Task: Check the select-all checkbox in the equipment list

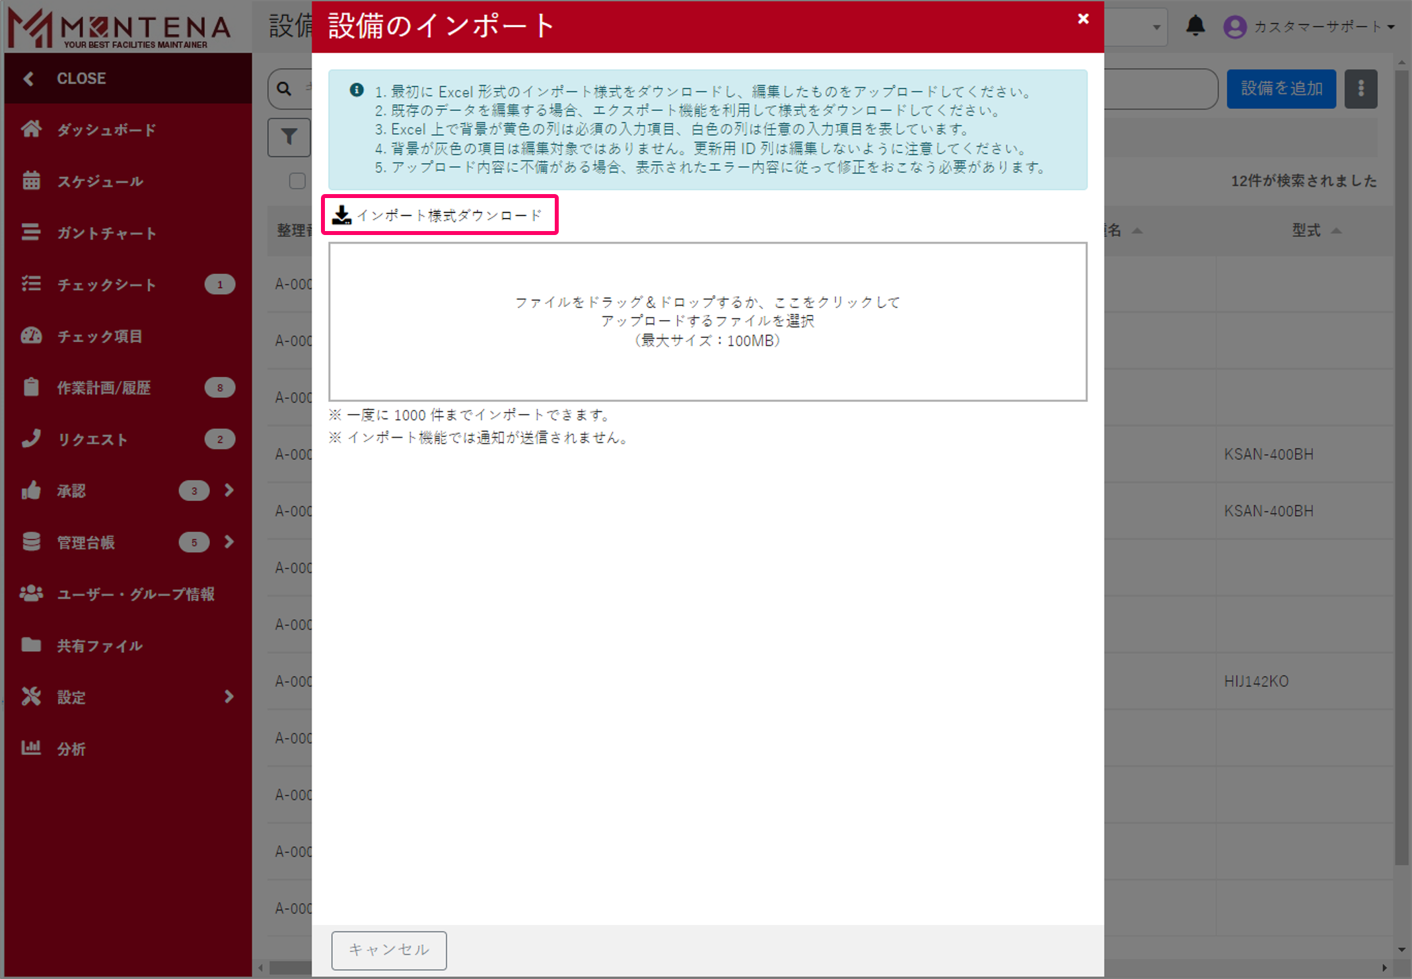Action: coord(297,181)
